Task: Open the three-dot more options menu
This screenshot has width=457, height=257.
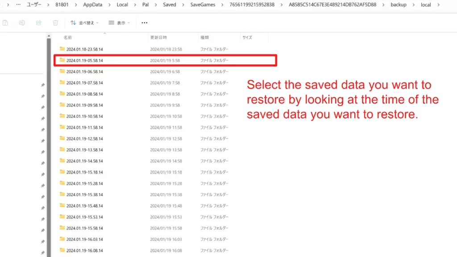Action: point(144,23)
